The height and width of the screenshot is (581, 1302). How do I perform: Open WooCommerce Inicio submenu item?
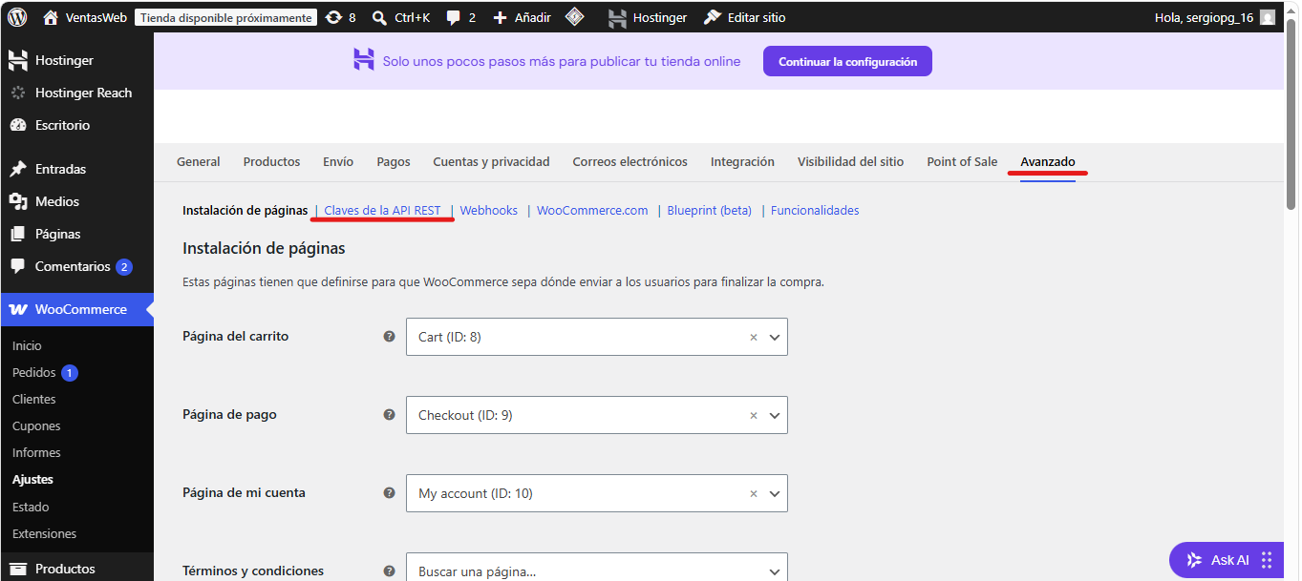coord(27,345)
